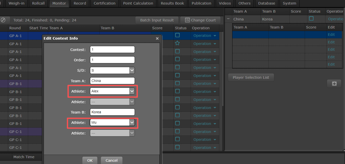Switch to the Certification tab
The image size is (345, 164).
(x=104, y=3)
